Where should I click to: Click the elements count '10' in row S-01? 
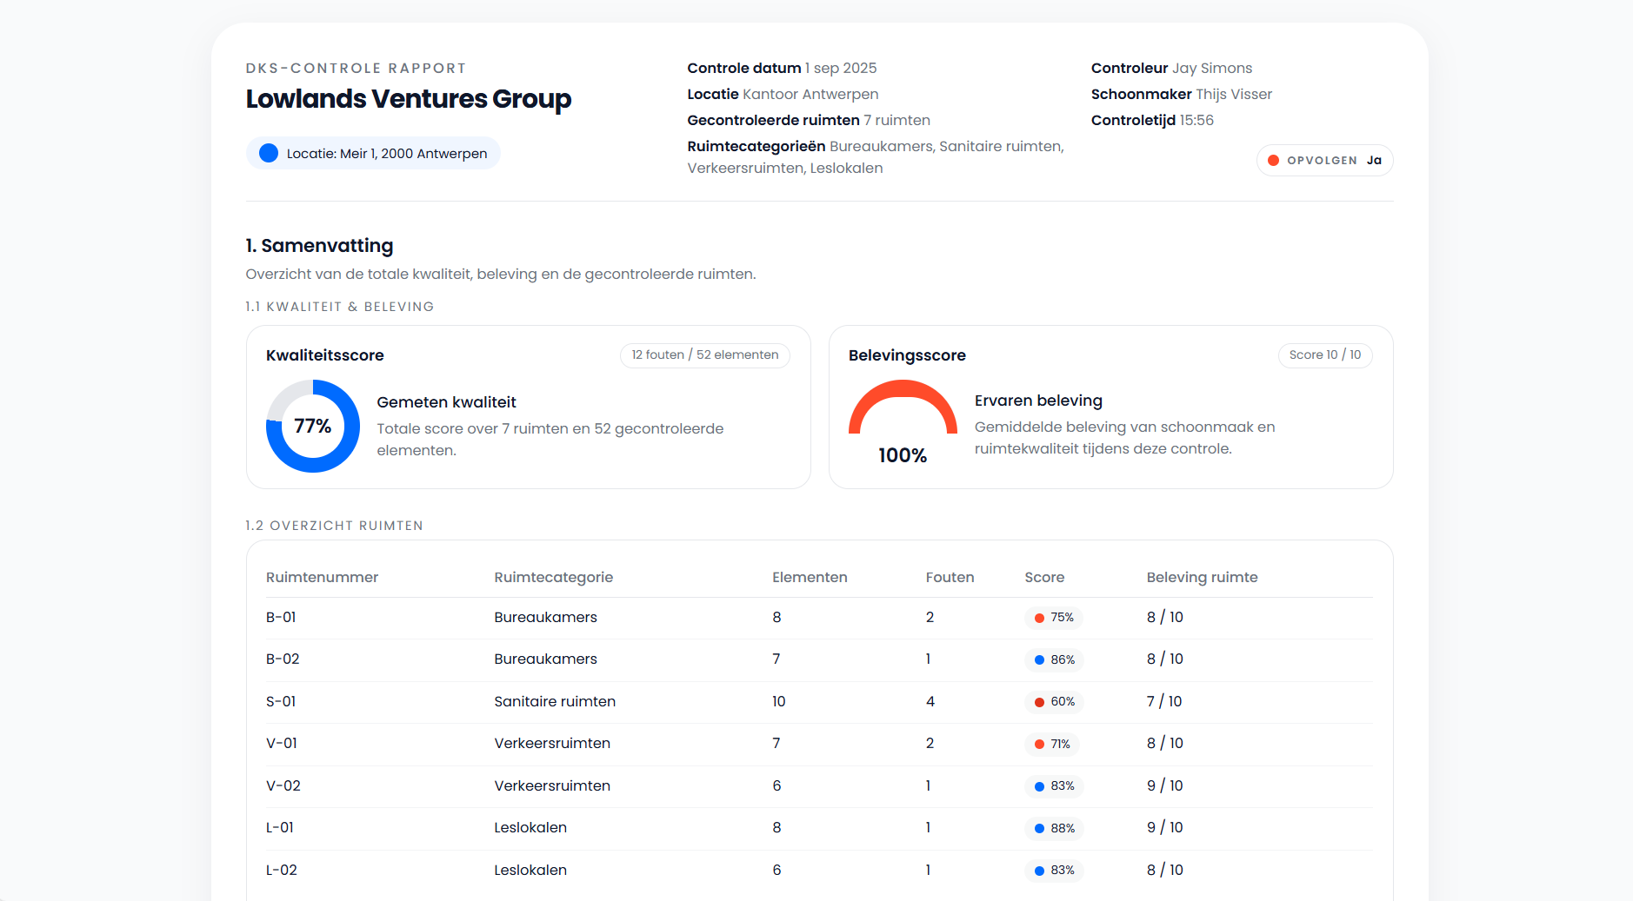[779, 702]
